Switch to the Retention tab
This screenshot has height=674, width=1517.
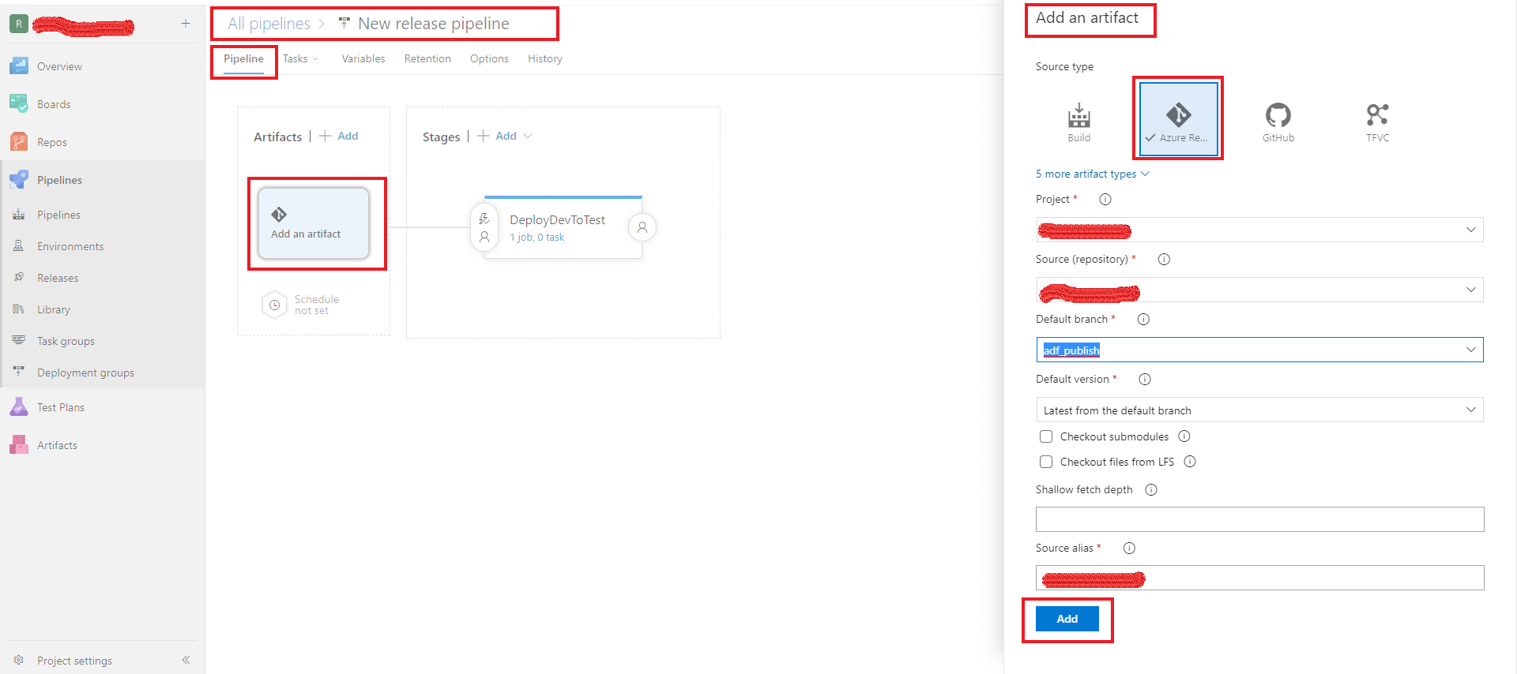pos(427,58)
